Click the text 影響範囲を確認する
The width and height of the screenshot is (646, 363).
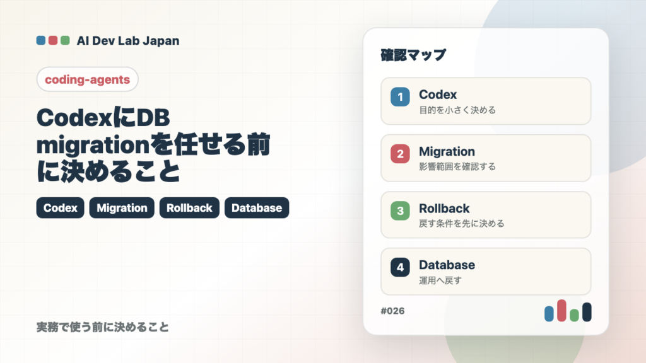tap(457, 166)
